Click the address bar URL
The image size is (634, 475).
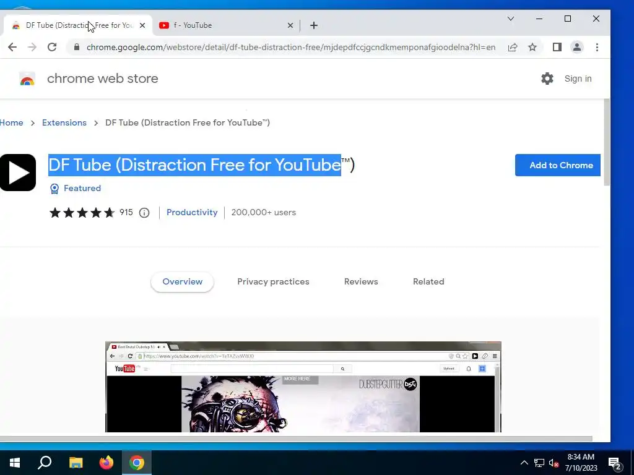coord(291,47)
